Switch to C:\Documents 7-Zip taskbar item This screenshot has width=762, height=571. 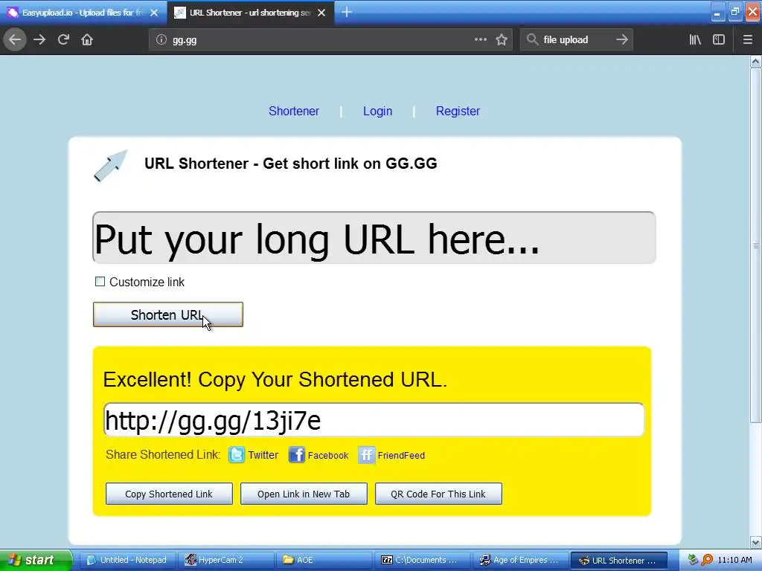tap(421, 560)
